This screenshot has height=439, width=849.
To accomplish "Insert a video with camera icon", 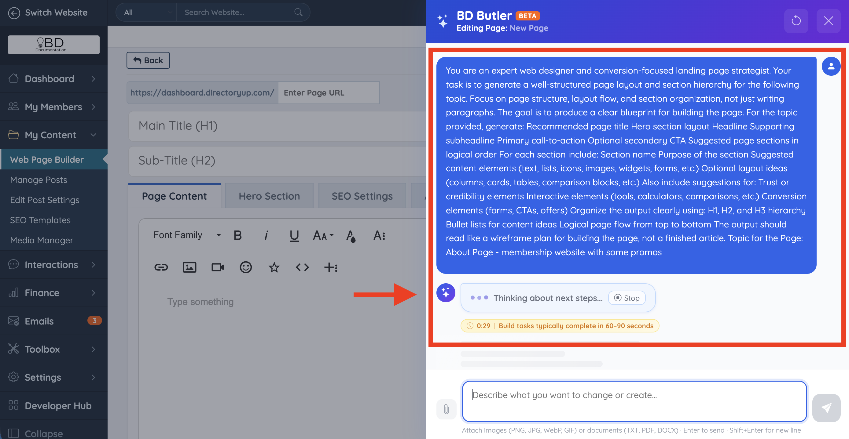I will point(218,267).
